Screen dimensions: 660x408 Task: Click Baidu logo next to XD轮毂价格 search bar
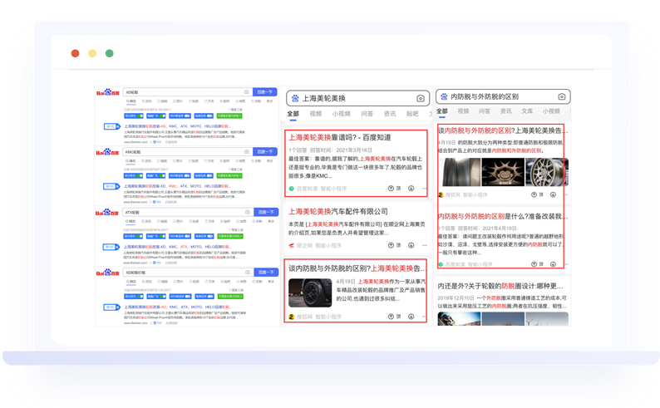[108, 273]
